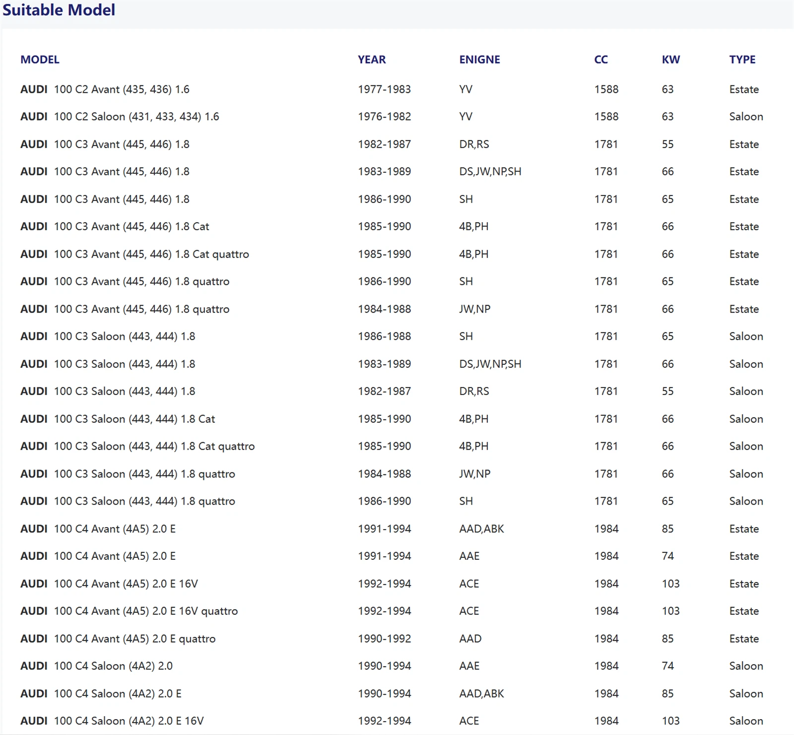Click KW 103 in the C4 Saloon 16V row

[670, 721]
